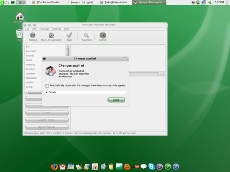230x172 pixels.
Task: Open the RSS feed dock icon
Action: point(95,167)
